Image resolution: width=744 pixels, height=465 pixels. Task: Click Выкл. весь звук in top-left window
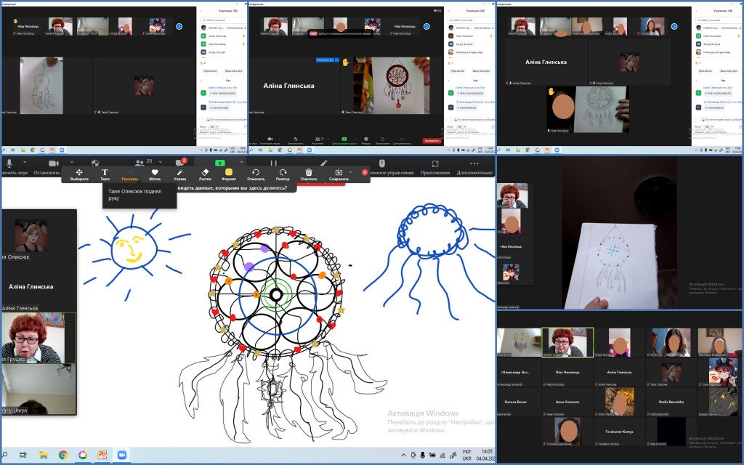[234, 70]
